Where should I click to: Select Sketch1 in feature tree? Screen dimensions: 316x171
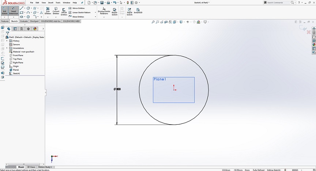[x=16, y=73]
